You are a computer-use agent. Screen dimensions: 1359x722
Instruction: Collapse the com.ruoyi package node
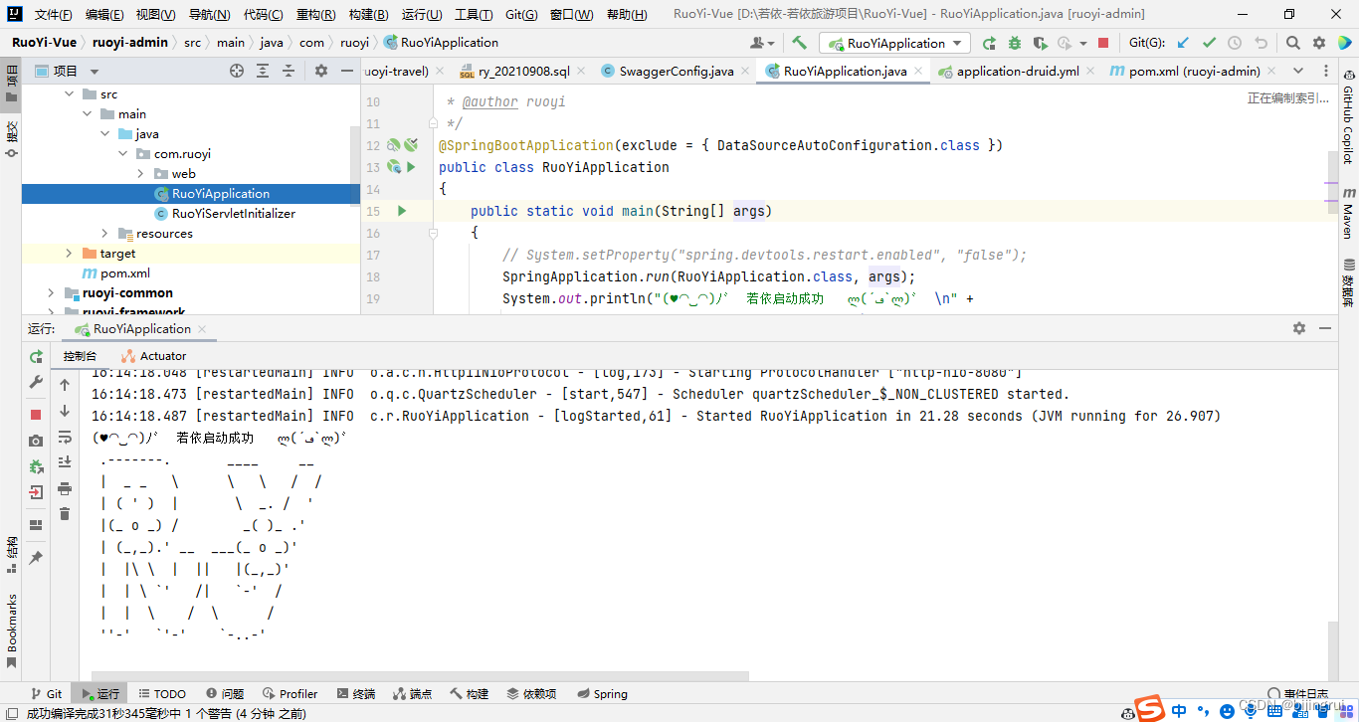pyautogui.click(x=122, y=153)
